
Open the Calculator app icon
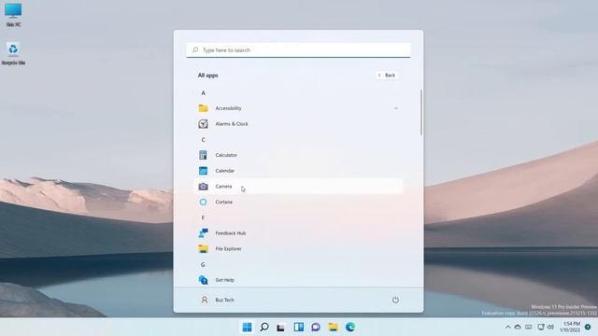[203, 155]
